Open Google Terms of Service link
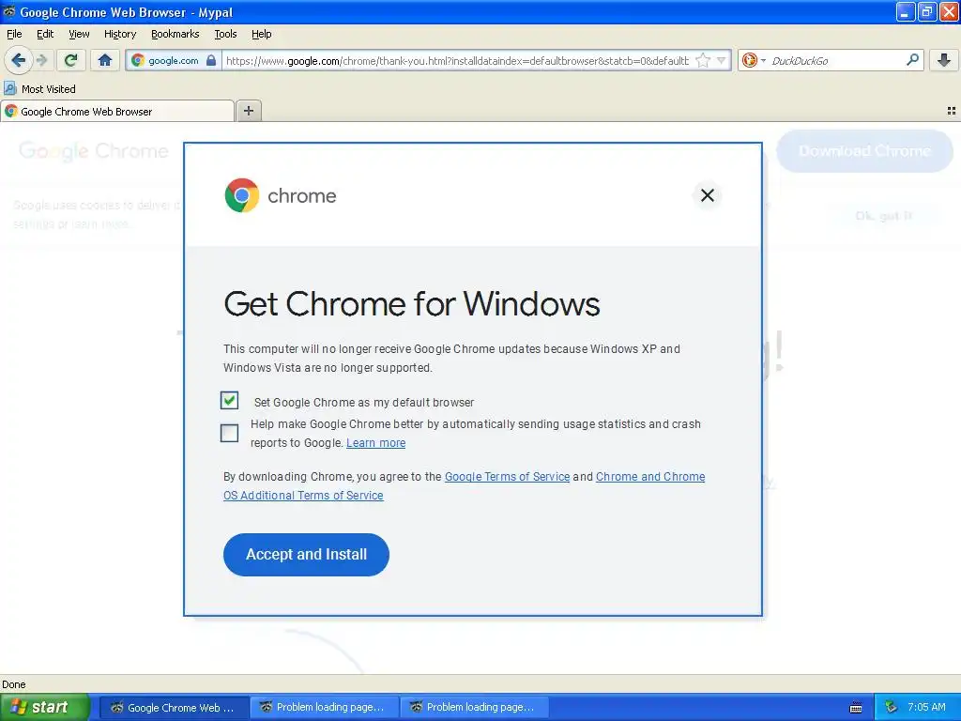961x721 pixels. pos(507,476)
